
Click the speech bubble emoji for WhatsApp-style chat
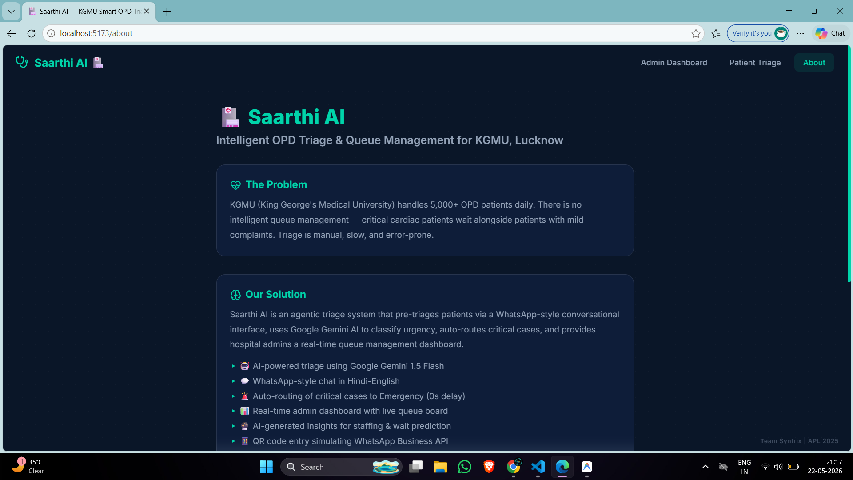point(244,381)
